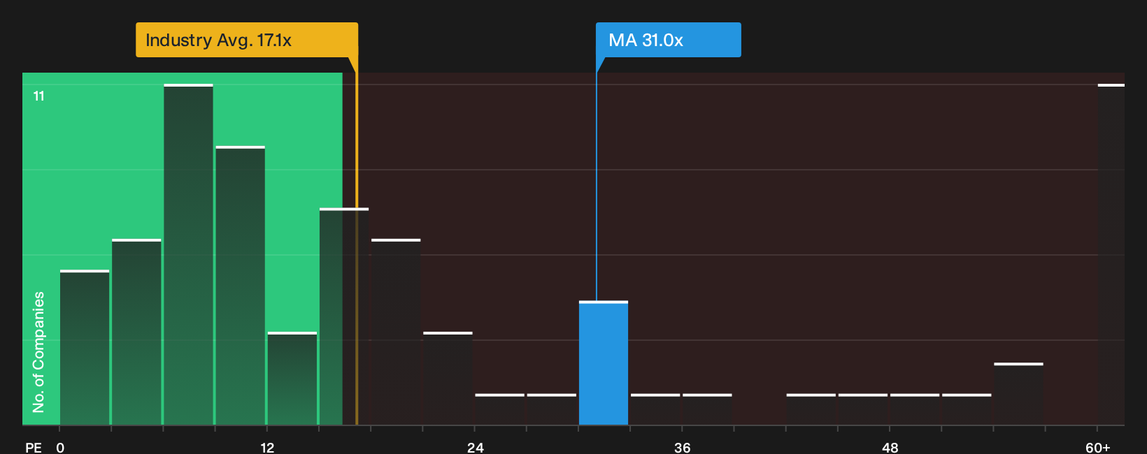Click the 'PE' axis label
Screen dimensions: 1147x454
point(34,448)
